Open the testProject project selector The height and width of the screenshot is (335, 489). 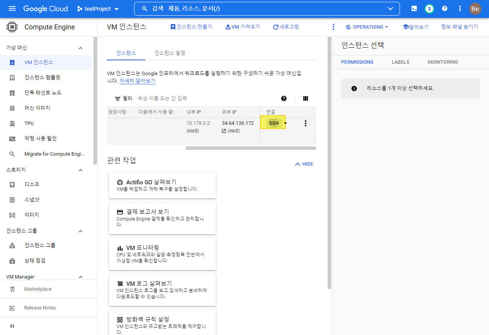[x=98, y=9]
